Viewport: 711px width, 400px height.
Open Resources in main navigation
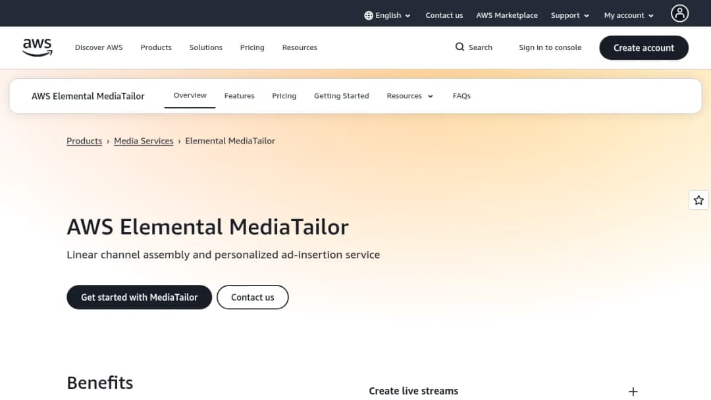[x=300, y=47]
